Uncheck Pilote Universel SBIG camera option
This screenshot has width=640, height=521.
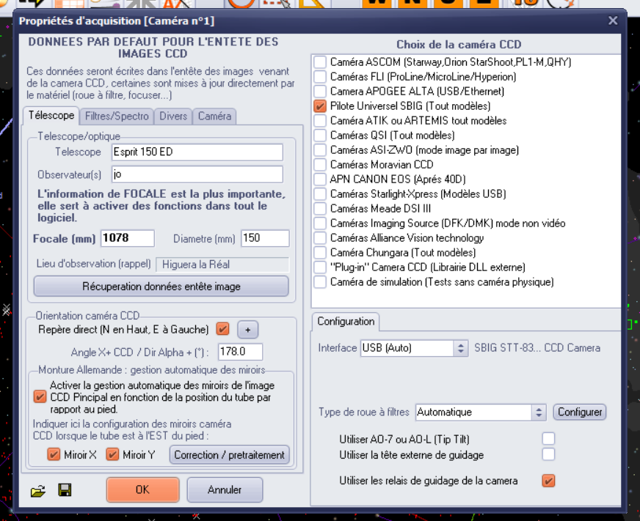[320, 106]
